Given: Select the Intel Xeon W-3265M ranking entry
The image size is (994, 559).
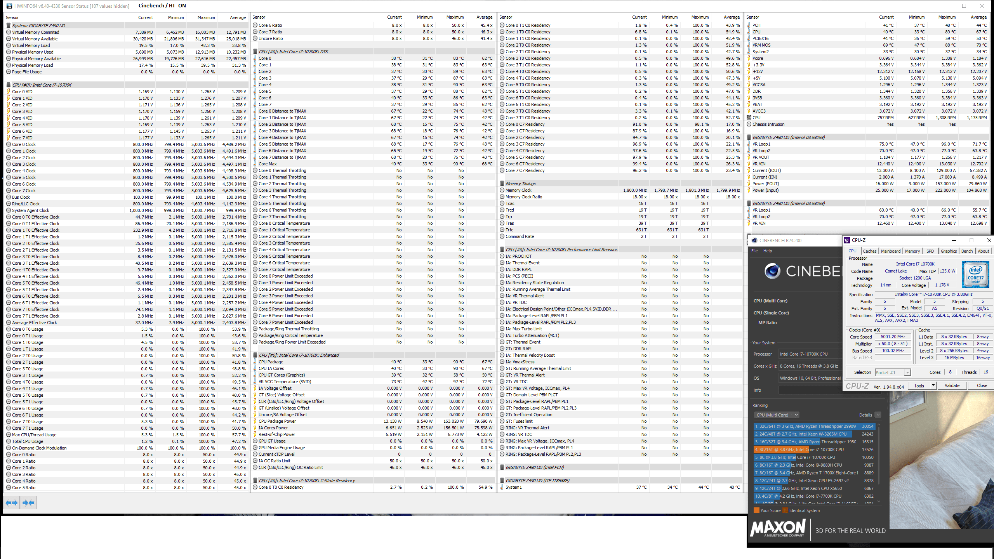Looking at the screenshot, I should tap(814, 434).
